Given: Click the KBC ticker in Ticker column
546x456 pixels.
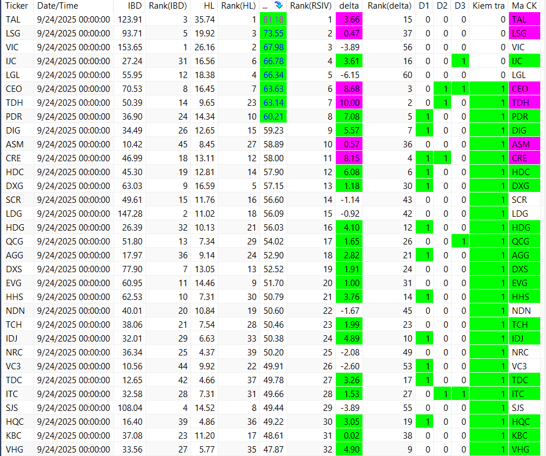Looking at the screenshot, I should [13, 436].
